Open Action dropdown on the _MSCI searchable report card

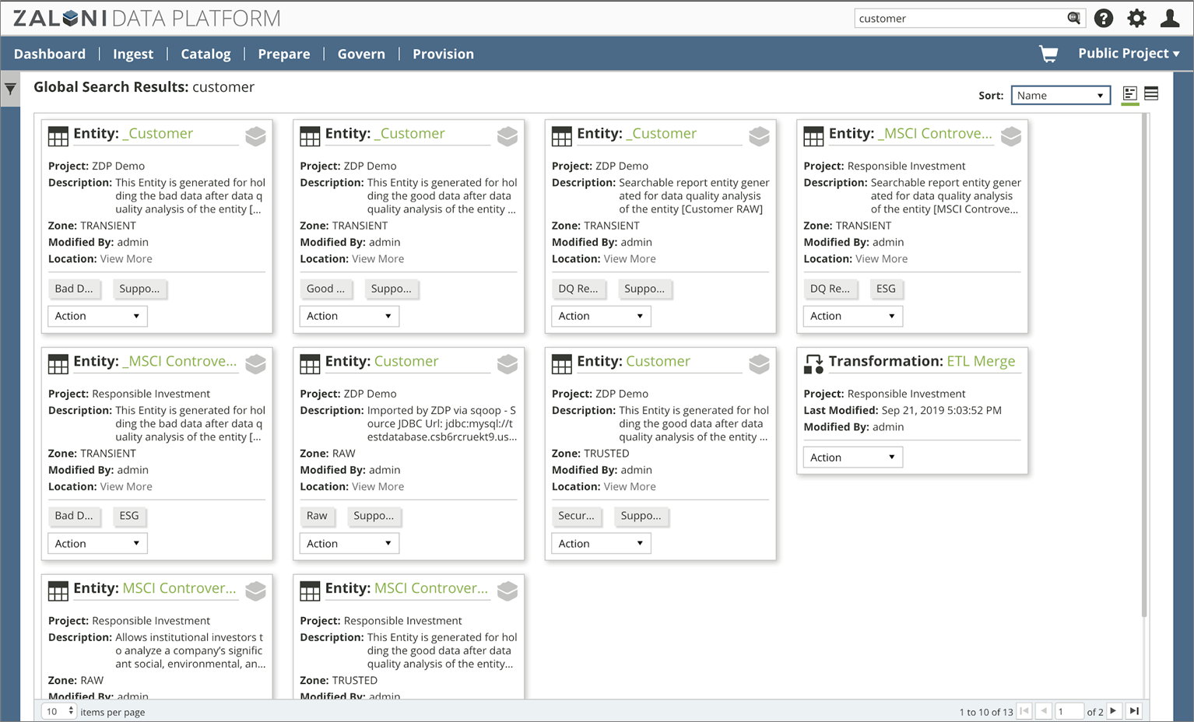tap(853, 316)
